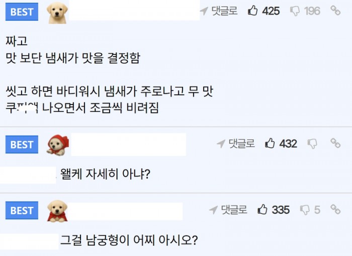This screenshot has height=256, width=352.
Task: Open the plain puppy avatar profile
Action: (x=57, y=13)
